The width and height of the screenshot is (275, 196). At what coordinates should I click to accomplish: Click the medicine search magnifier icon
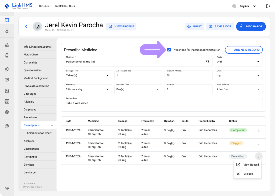pos(208,62)
